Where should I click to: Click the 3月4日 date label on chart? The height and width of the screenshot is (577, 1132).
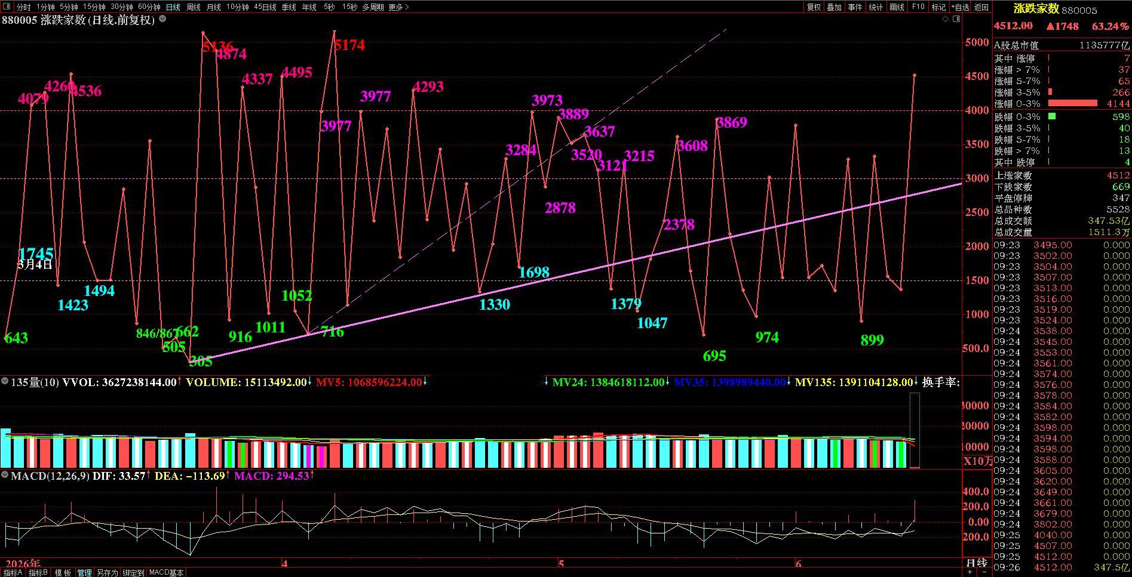coord(35,264)
